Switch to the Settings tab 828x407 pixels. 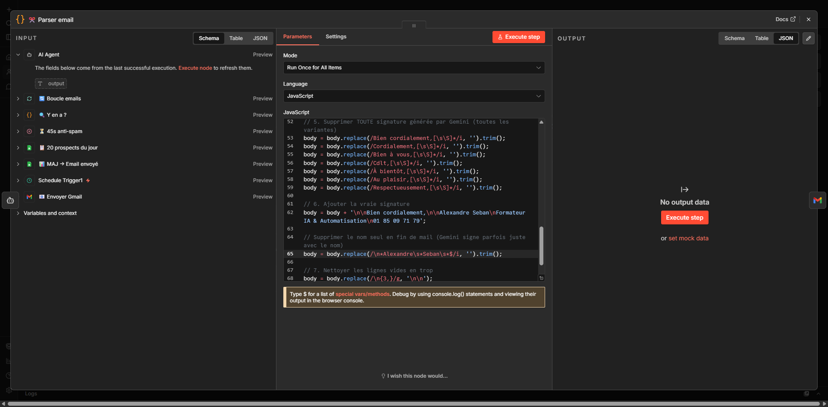[336, 37]
